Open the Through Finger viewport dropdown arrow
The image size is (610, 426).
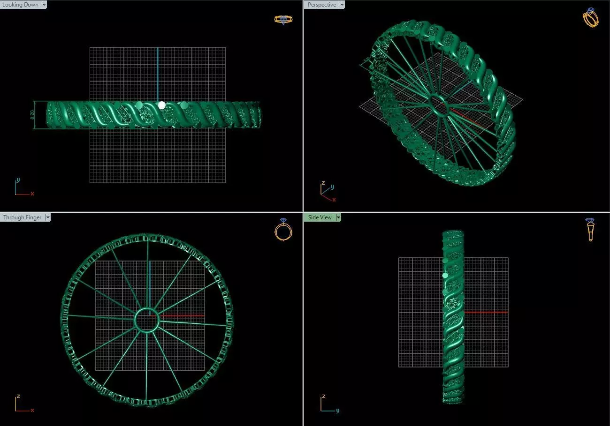coord(48,217)
